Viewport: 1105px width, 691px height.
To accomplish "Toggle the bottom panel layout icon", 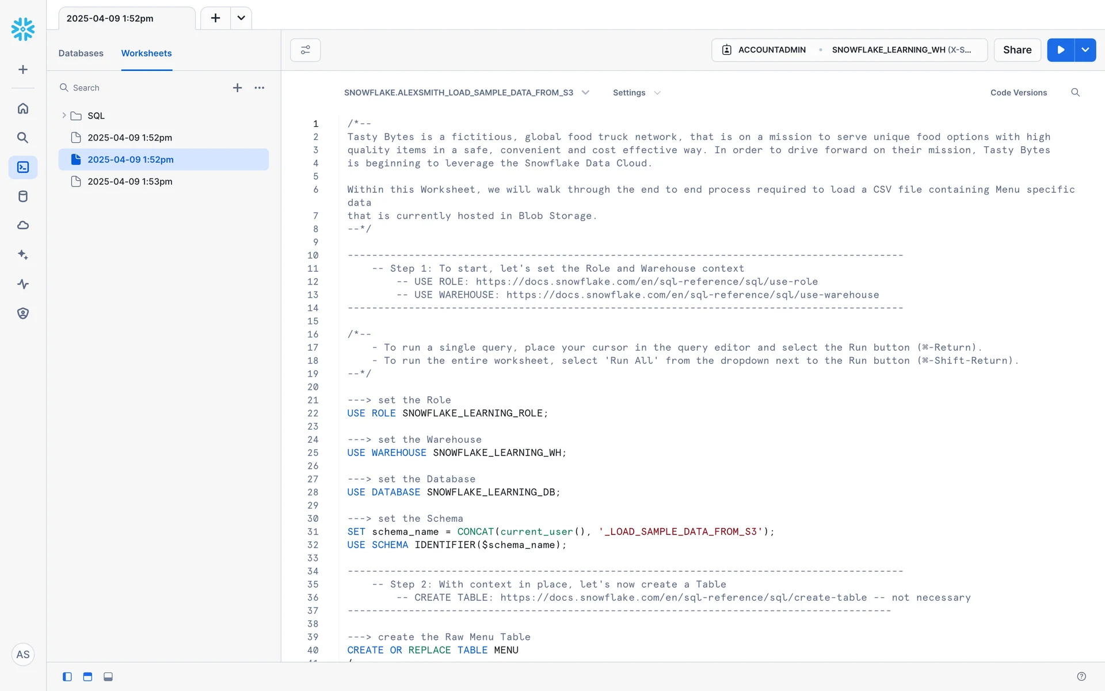I will pyautogui.click(x=108, y=677).
